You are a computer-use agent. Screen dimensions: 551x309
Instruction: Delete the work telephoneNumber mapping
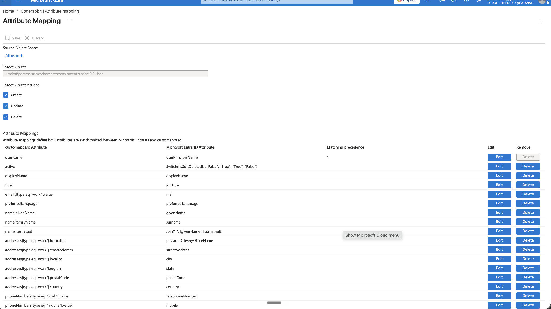pyautogui.click(x=528, y=296)
